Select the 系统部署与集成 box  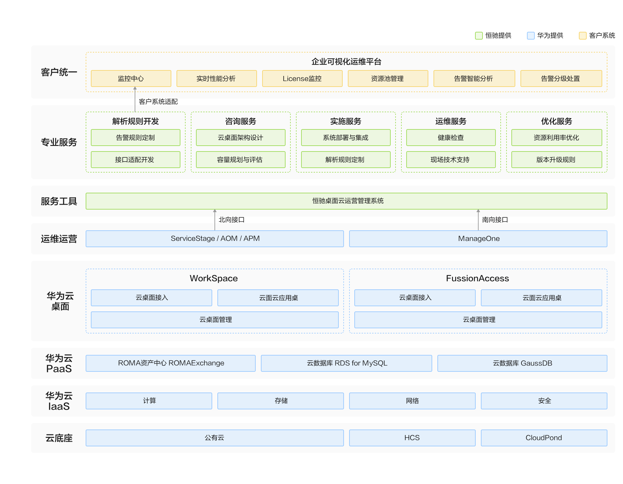coord(346,138)
